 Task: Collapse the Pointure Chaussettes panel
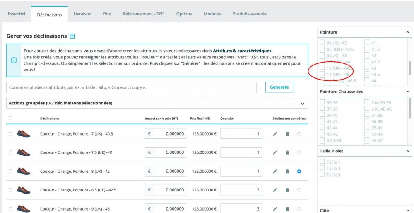408,92
